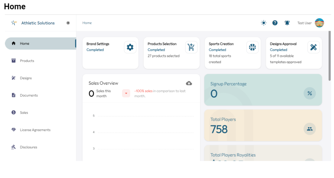Click '18 total sports created' text
The height and width of the screenshot is (178, 334).
220,59
